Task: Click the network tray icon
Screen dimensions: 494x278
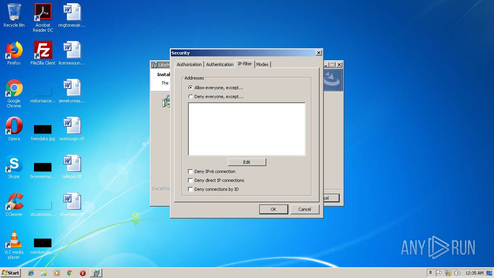Action: (x=448, y=273)
